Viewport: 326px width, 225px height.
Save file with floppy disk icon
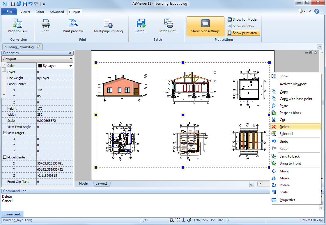pyautogui.click(x=24, y=3)
